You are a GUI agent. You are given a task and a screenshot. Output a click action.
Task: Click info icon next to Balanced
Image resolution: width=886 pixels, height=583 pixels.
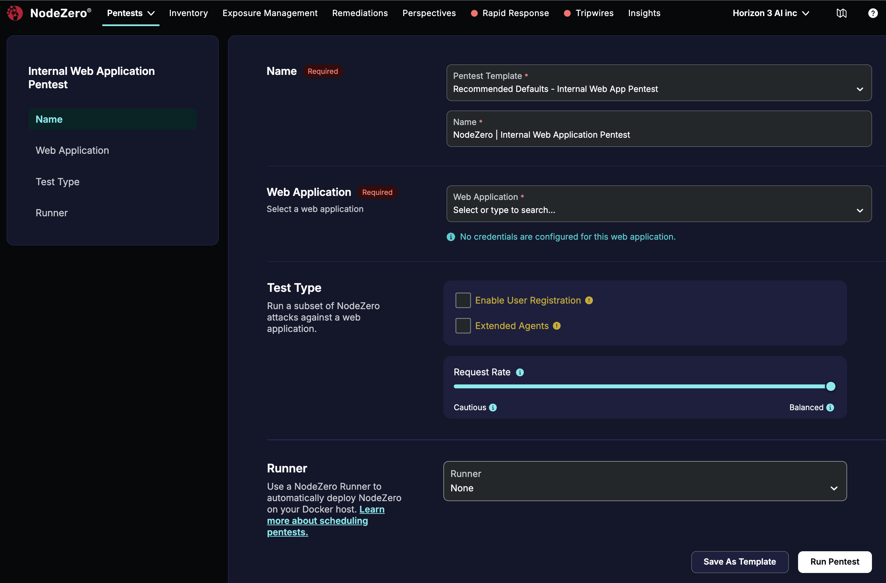[x=830, y=407]
